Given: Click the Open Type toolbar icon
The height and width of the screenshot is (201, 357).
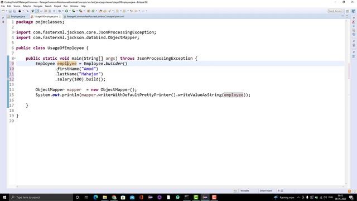Looking at the screenshot, I should click(100, 11).
